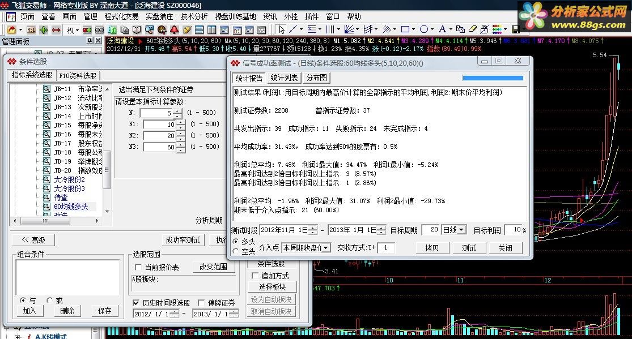Screen dimensions: 632x339
Task: Open the 实盘猎庄 menu
Action: click(159, 16)
